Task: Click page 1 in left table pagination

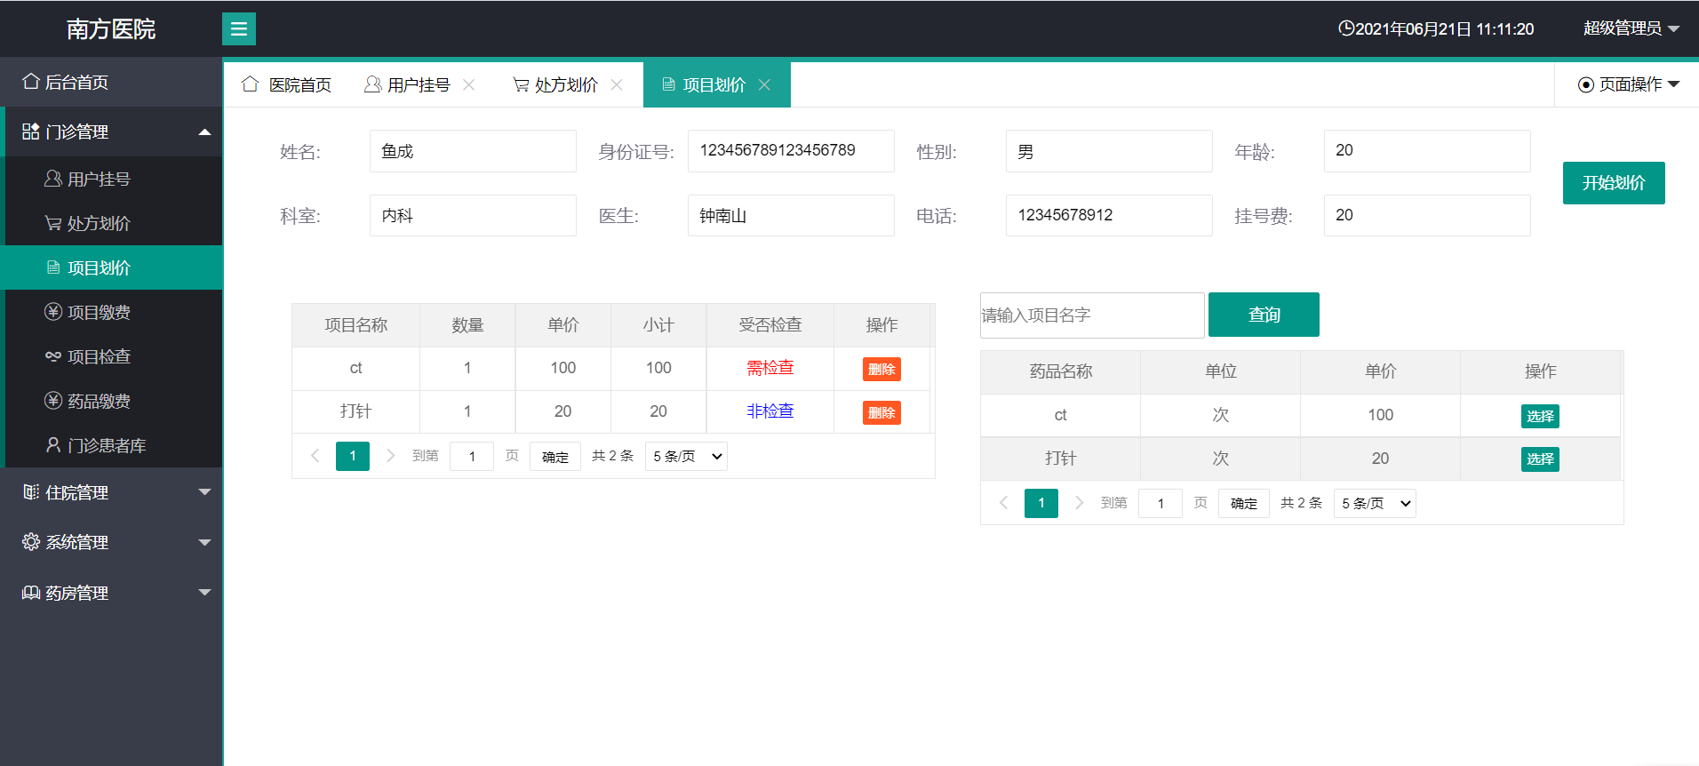Action: 353,456
